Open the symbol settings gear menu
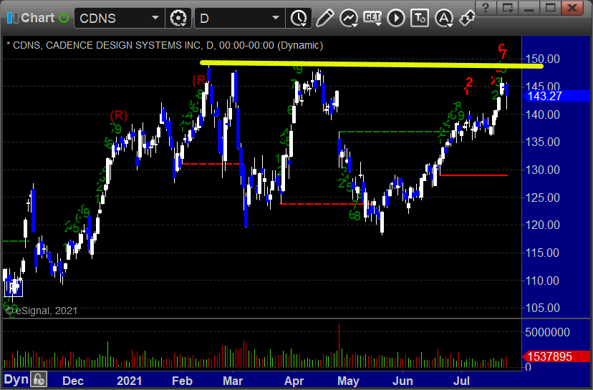Screen dimensions: 593x390 coord(178,18)
